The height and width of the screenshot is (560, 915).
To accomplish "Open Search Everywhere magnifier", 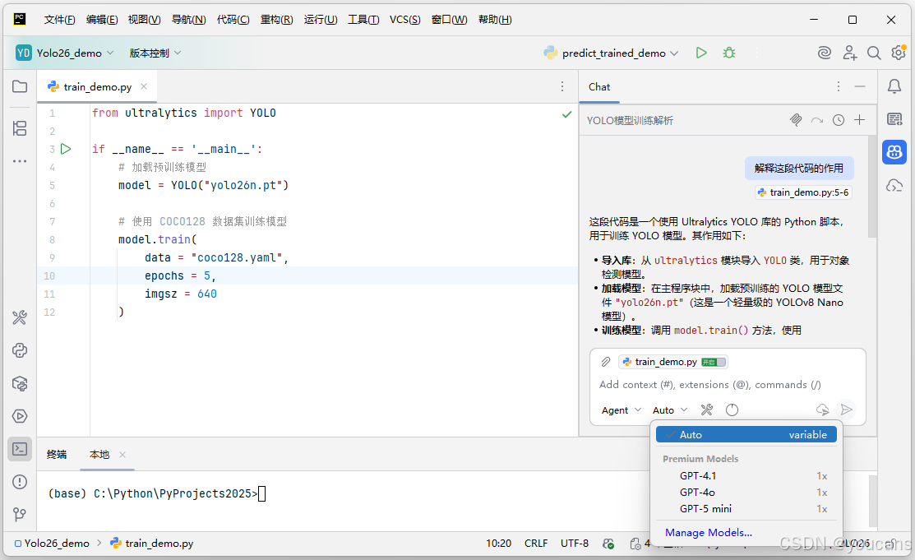I will tap(874, 53).
